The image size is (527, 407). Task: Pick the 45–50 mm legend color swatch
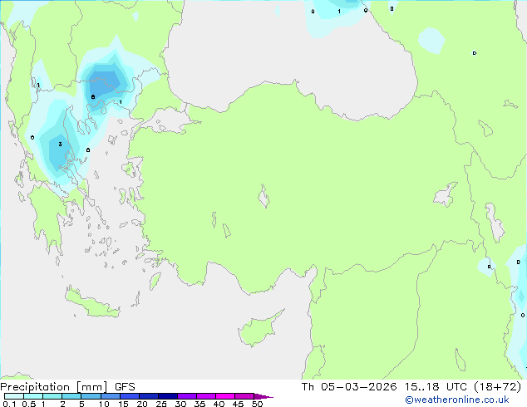244,396
